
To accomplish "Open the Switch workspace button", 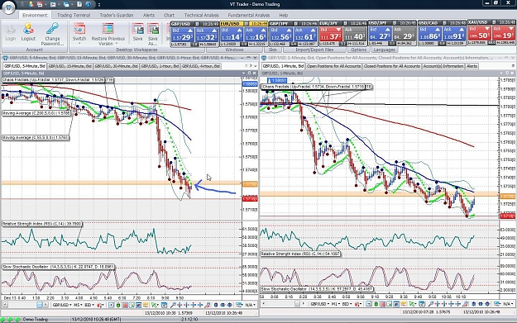I will click(x=79, y=34).
